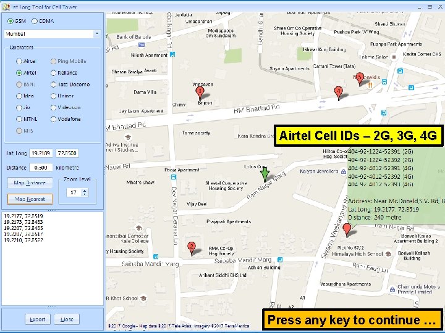Select result row 19.2173, 72.8483
Image resolution: width=445 pixels, height=333 pixels.
click(x=23, y=222)
